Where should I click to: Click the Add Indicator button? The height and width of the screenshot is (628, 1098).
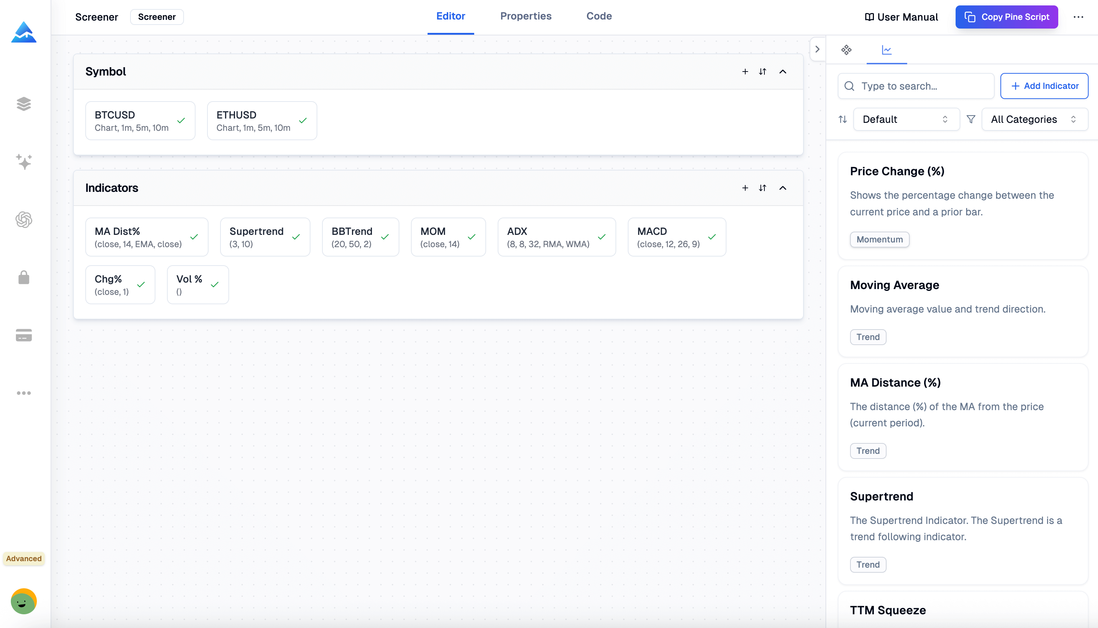coord(1044,86)
